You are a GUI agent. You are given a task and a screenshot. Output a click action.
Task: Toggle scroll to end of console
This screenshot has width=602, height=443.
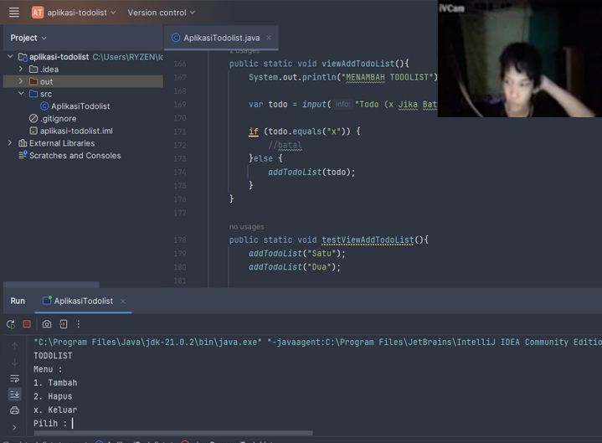click(x=14, y=394)
